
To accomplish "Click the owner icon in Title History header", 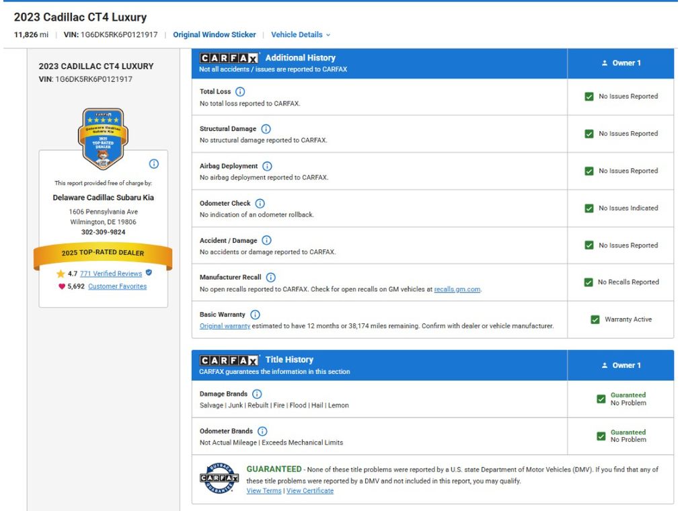I will pyautogui.click(x=605, y=365).
